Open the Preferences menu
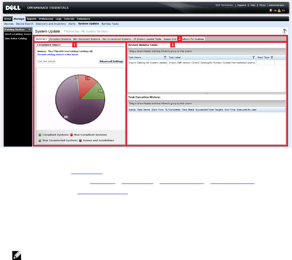Image resolution: width=292 pixels, height=260 pixels. pyautogui.click(x=46, y=19)
